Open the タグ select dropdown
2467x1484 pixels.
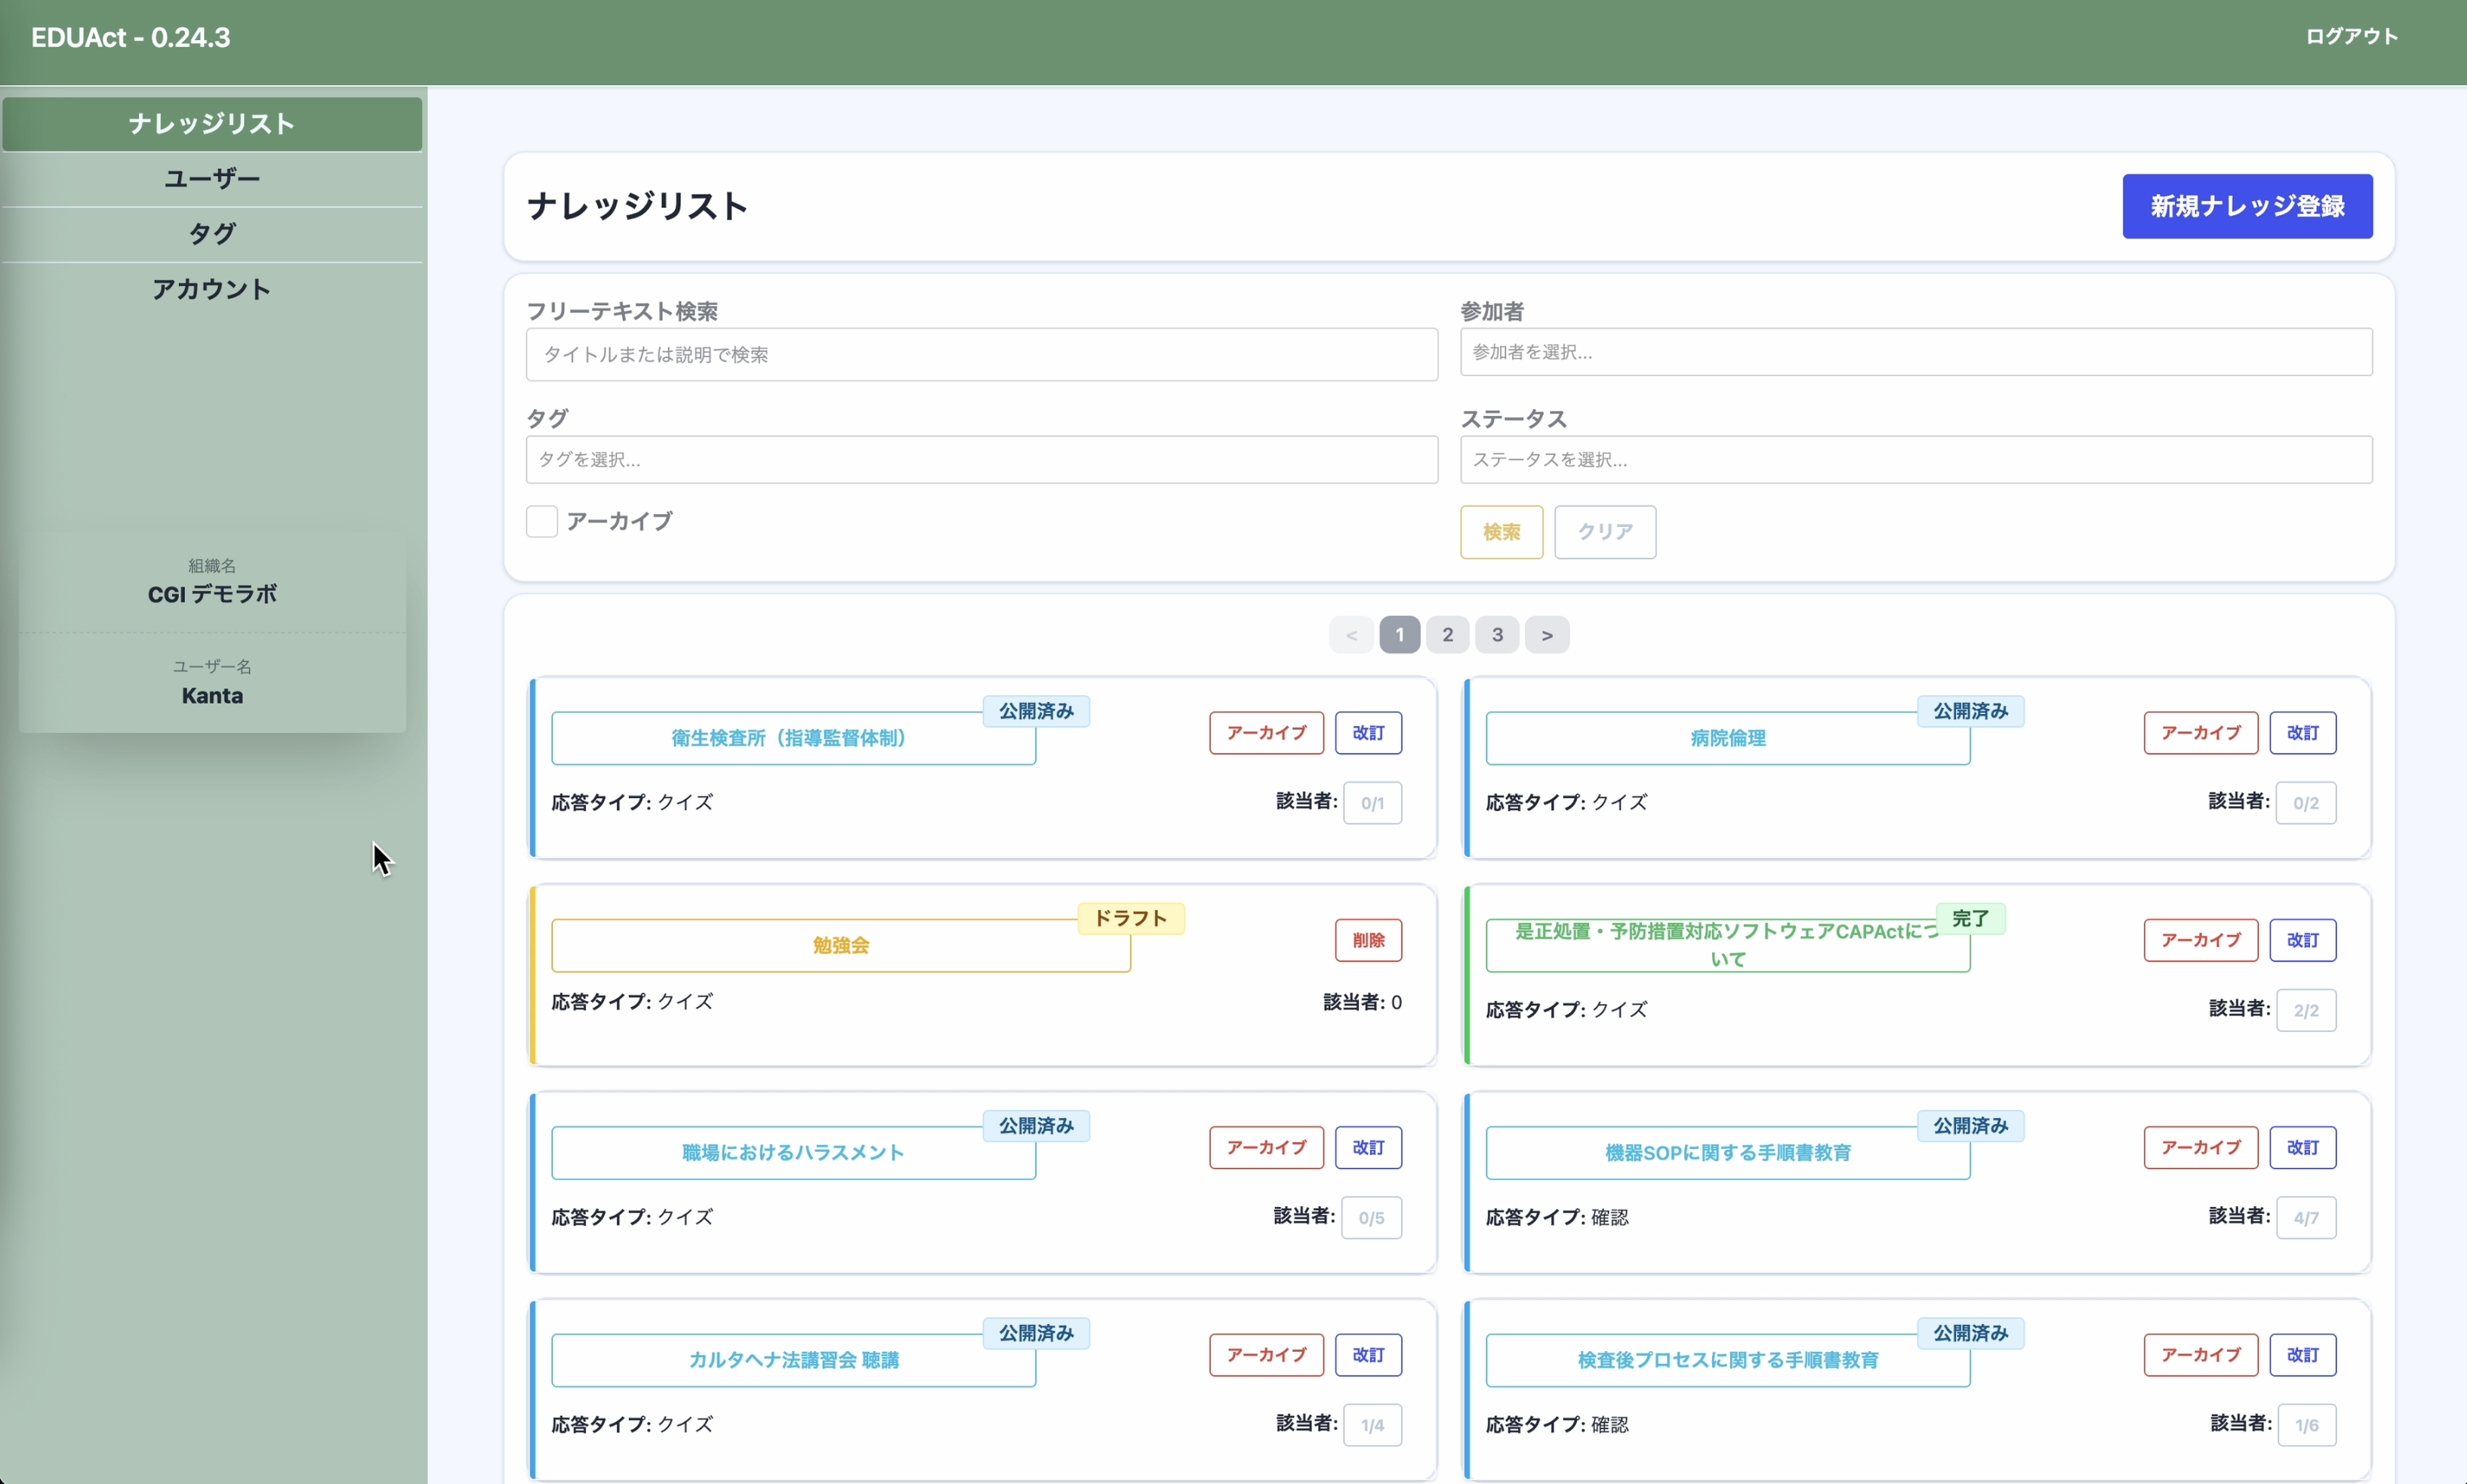click(x=981, y=460)
